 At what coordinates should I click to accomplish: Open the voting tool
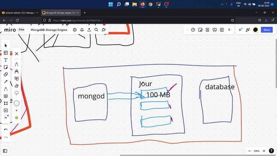(x=207, y=30)
